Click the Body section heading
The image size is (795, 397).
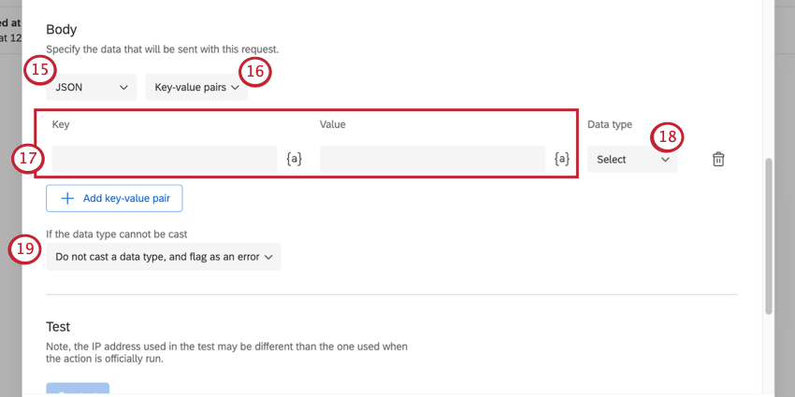62,30
